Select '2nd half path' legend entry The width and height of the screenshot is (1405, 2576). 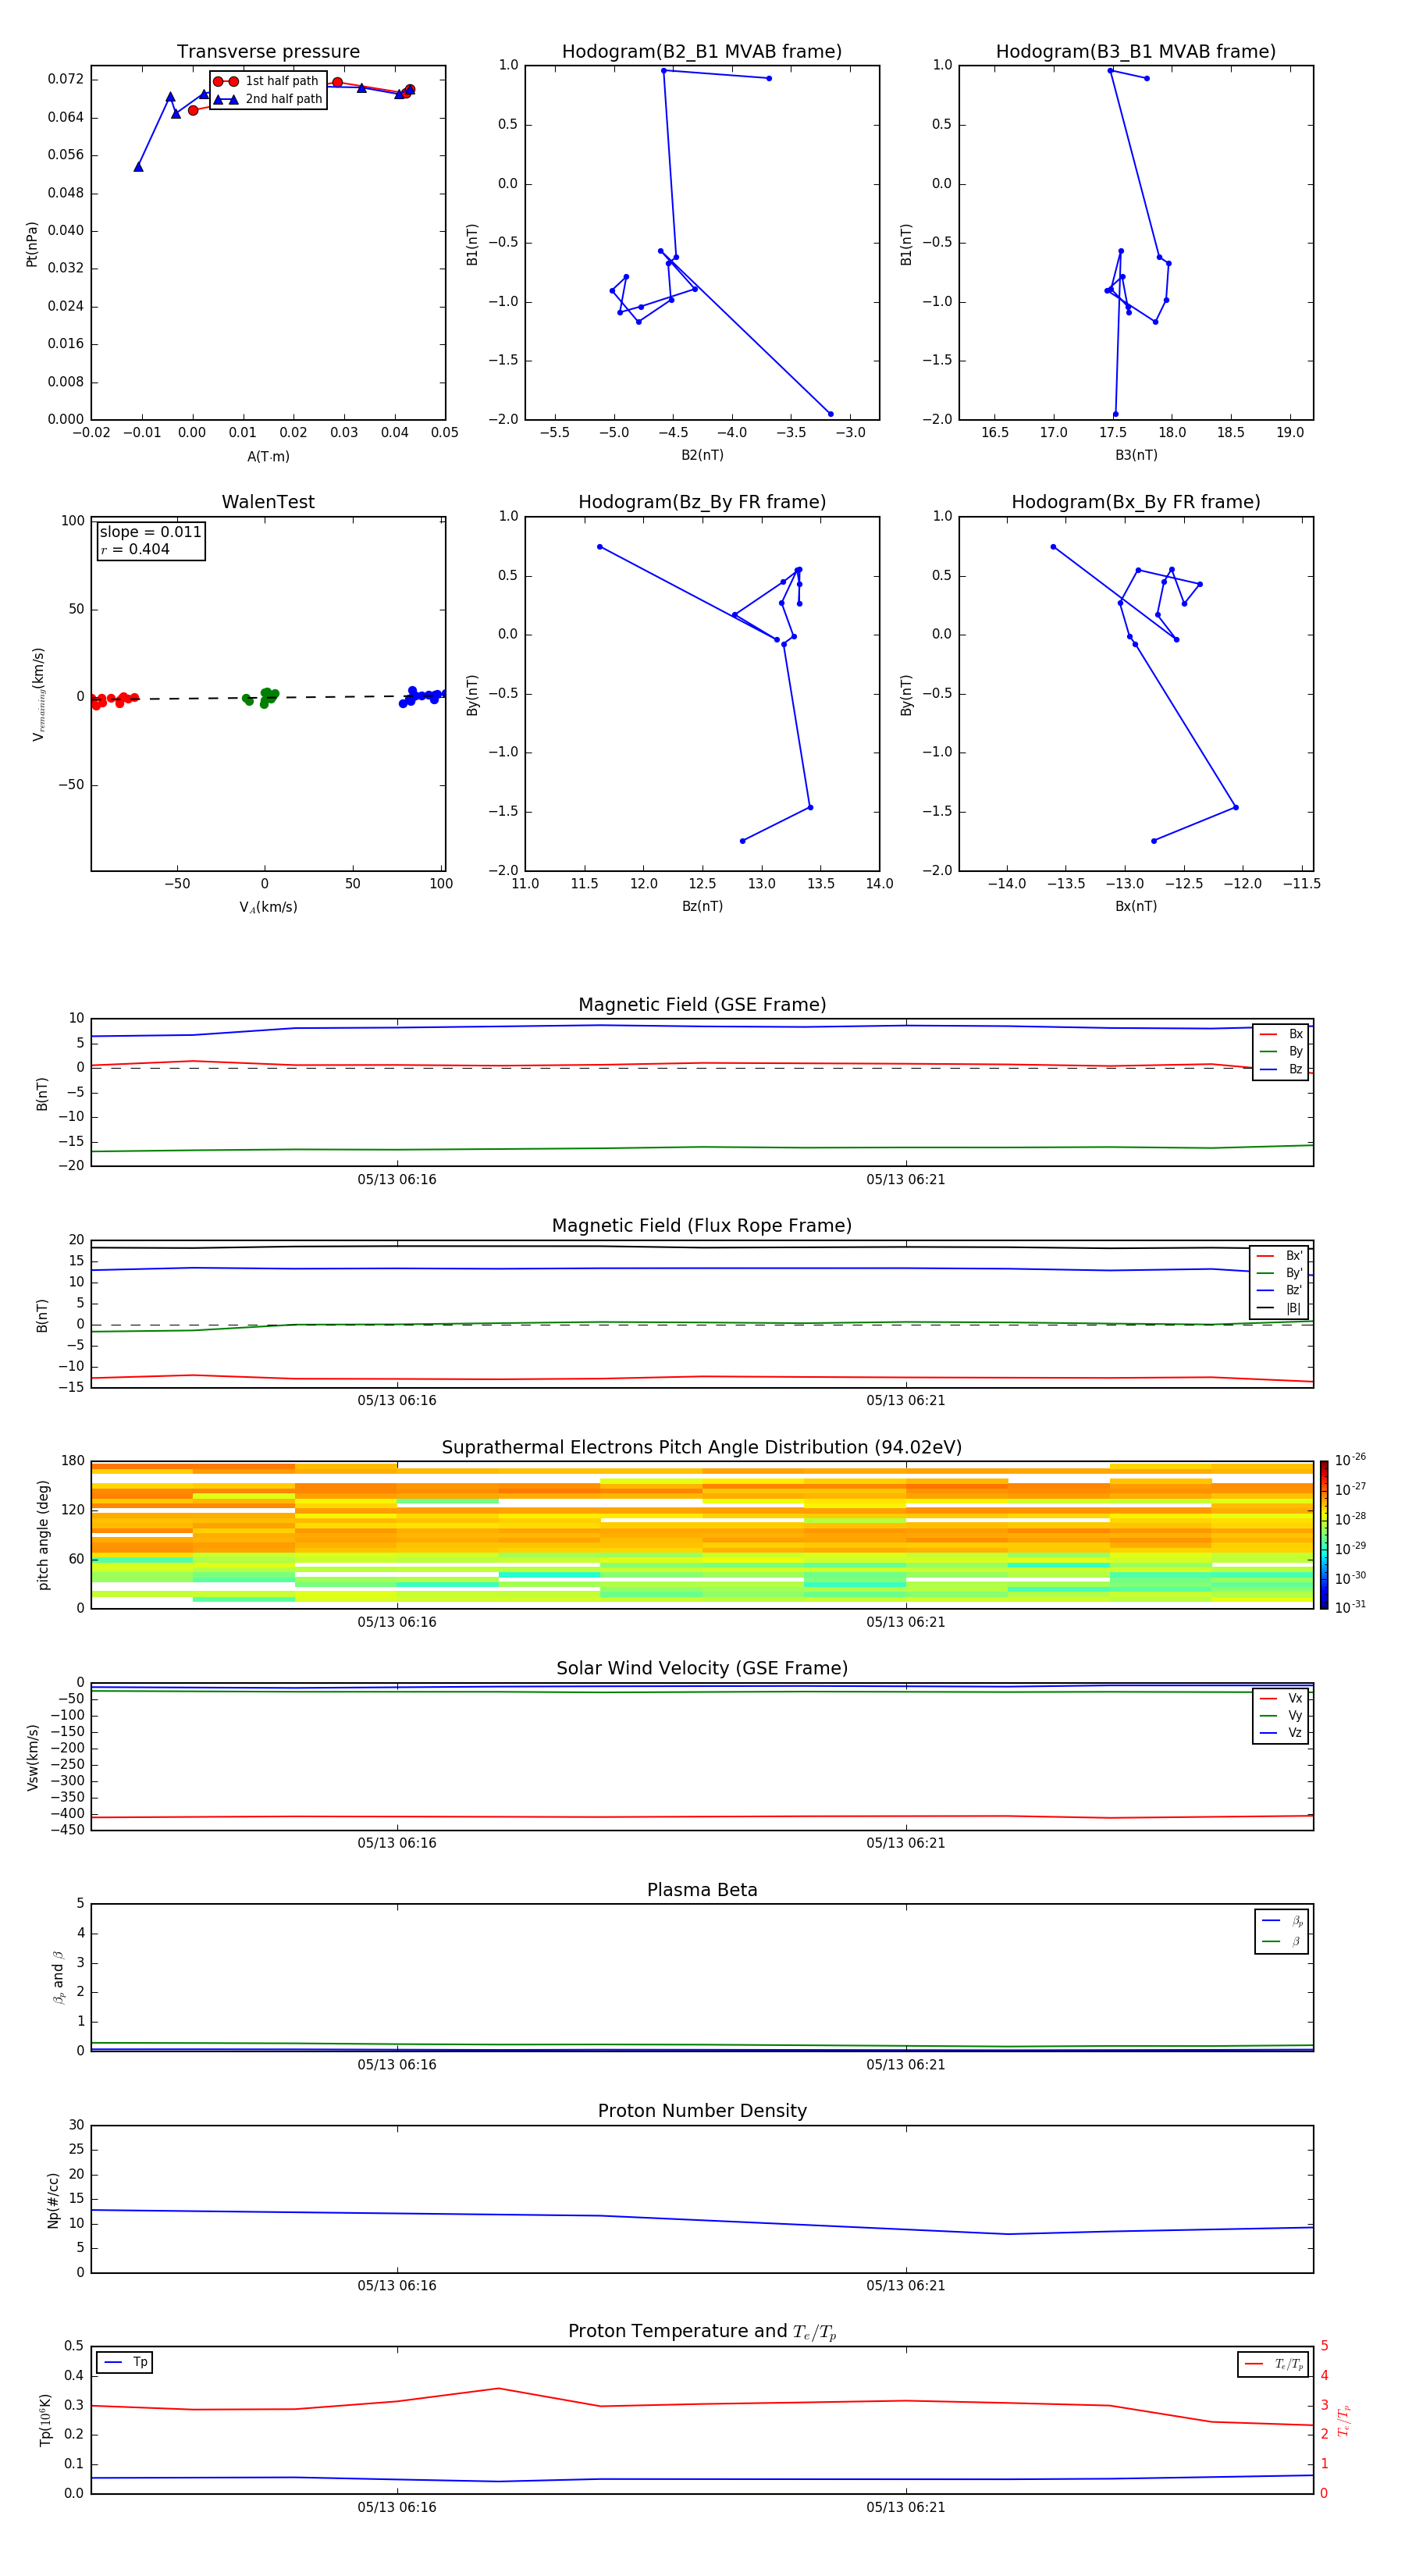pos(268,99)
